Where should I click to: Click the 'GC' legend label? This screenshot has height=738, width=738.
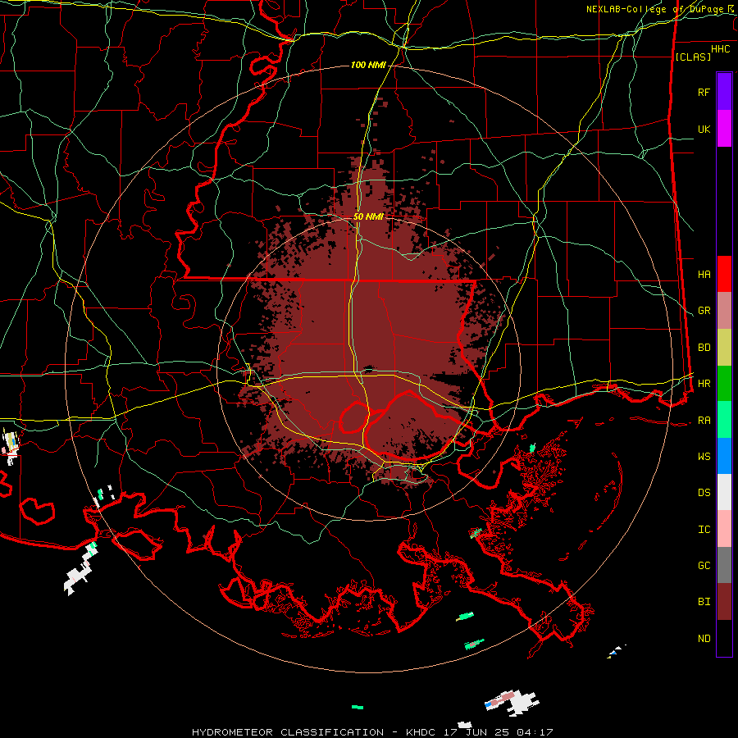704,566
